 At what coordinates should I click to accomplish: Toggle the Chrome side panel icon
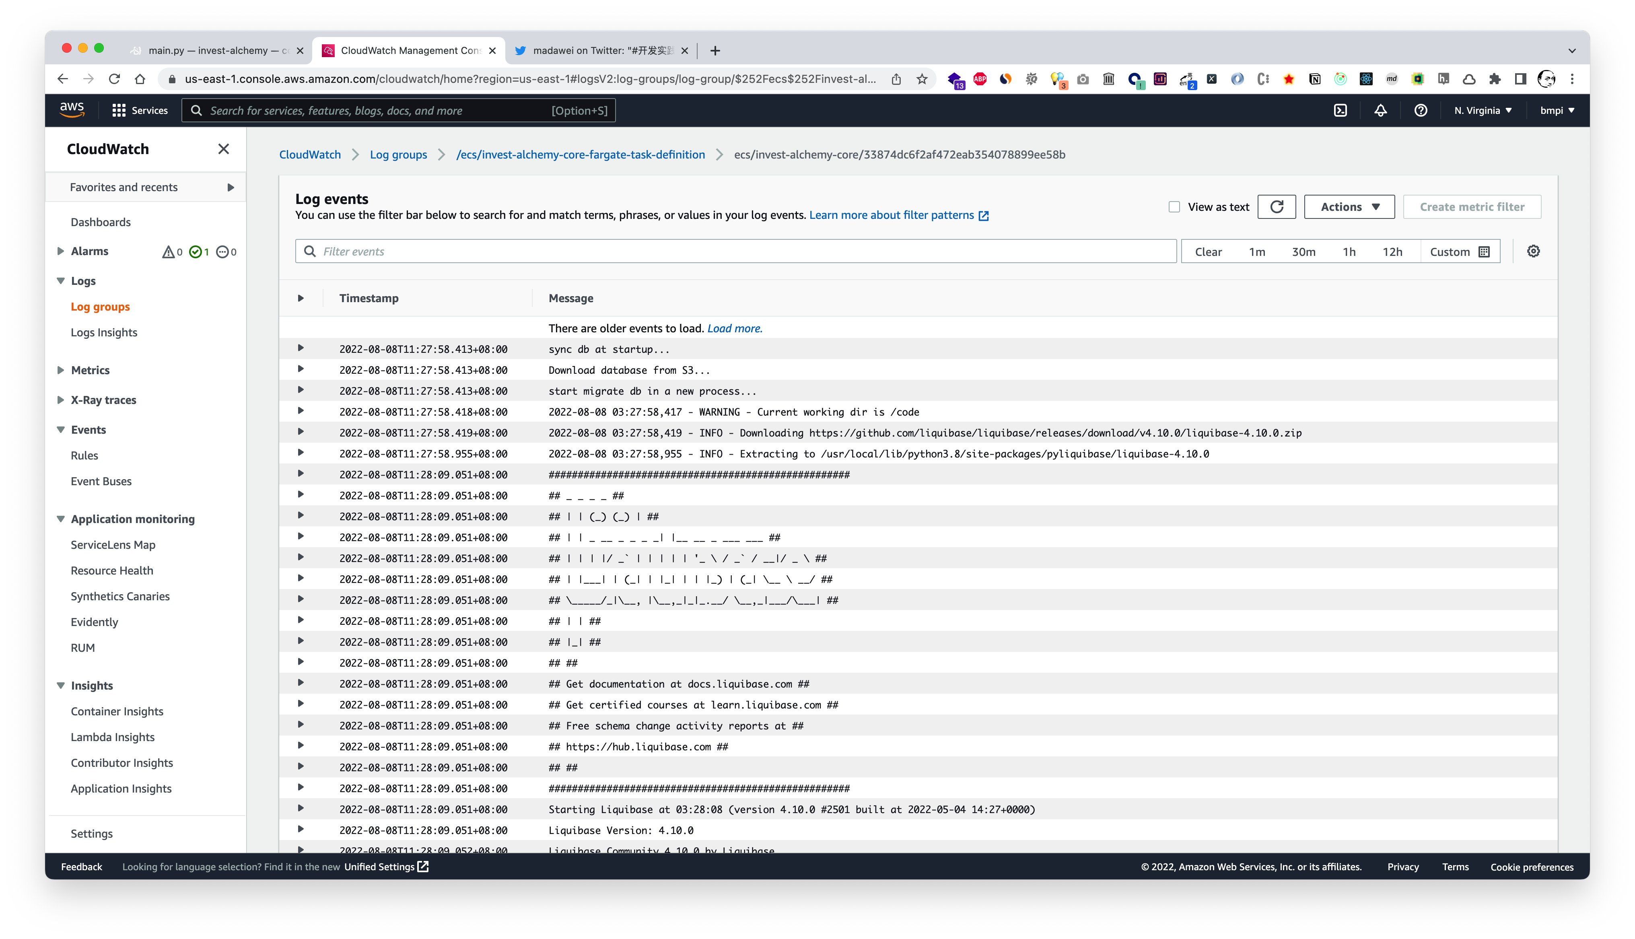click(x=1520, y=79)
